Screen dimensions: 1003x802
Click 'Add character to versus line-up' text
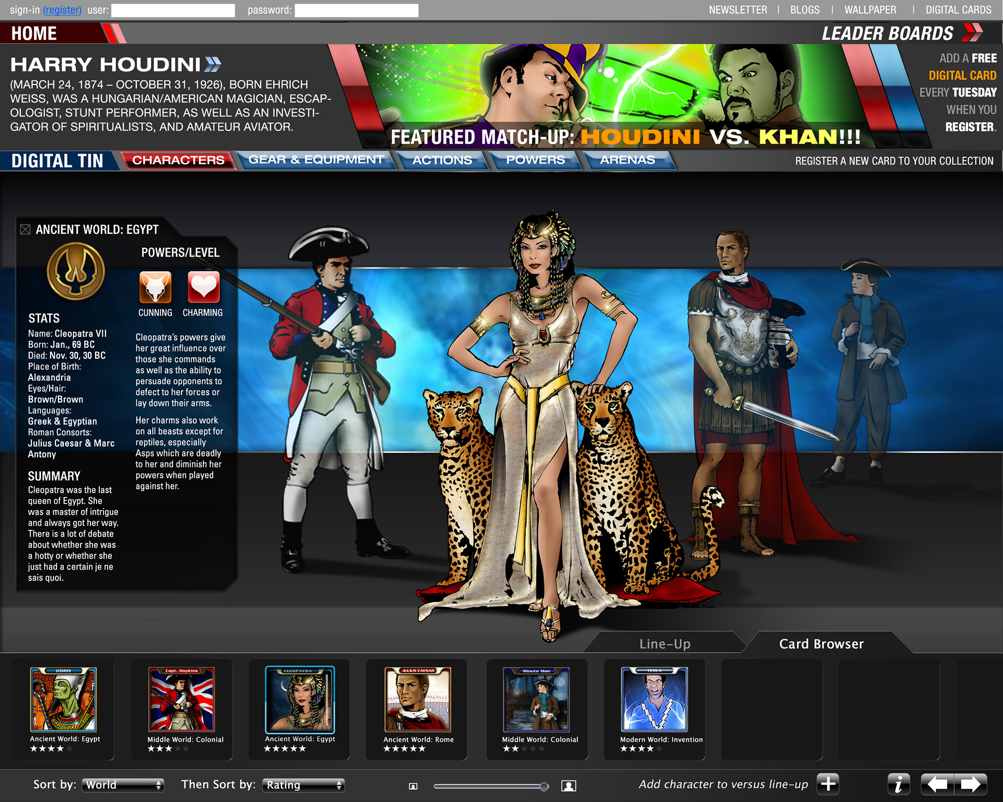point(723,784)
